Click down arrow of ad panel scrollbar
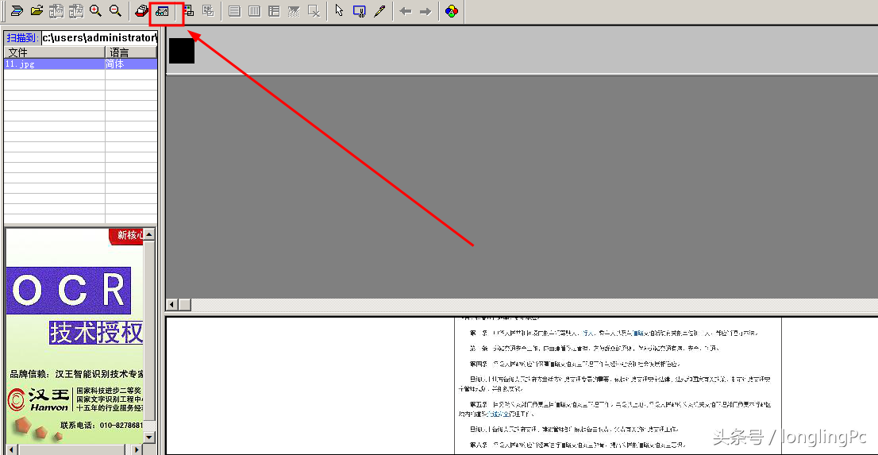 pos(149,437)
